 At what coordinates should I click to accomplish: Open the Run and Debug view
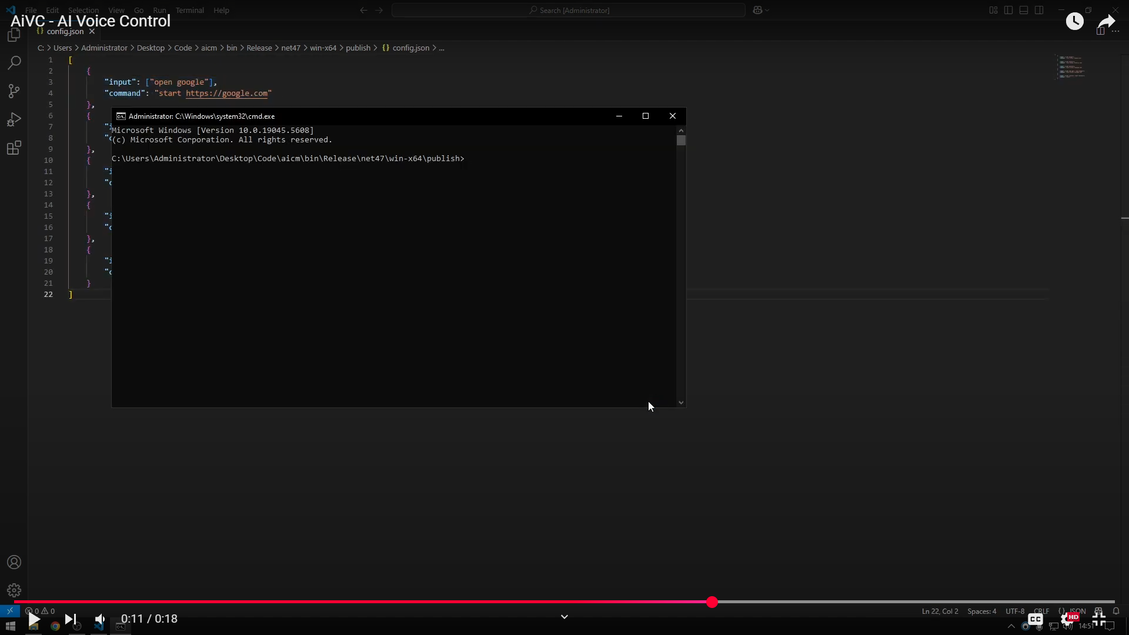click(x=14, y=120)
